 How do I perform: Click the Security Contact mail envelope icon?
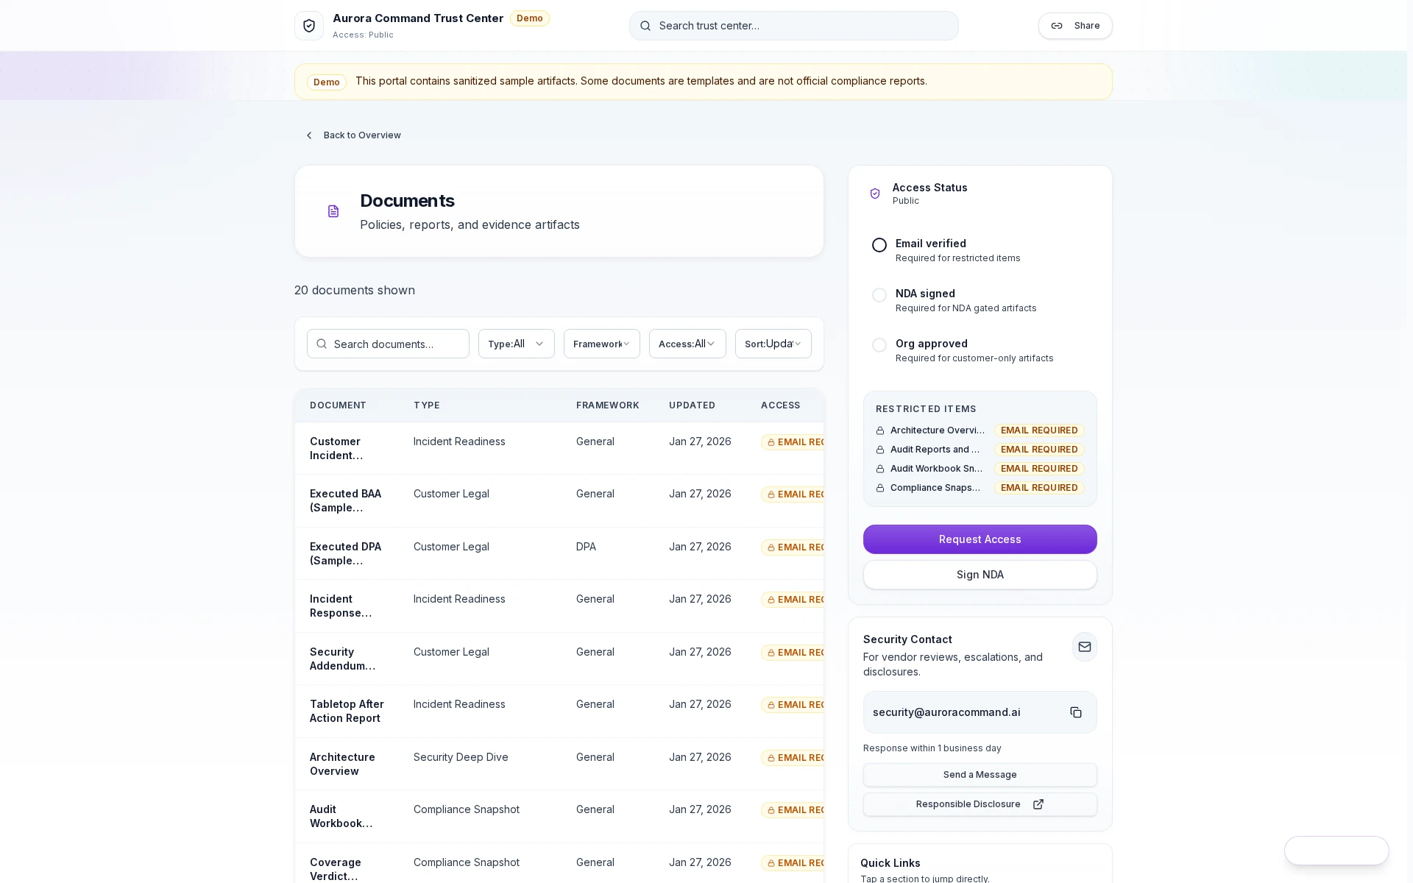click(1084, 647)
